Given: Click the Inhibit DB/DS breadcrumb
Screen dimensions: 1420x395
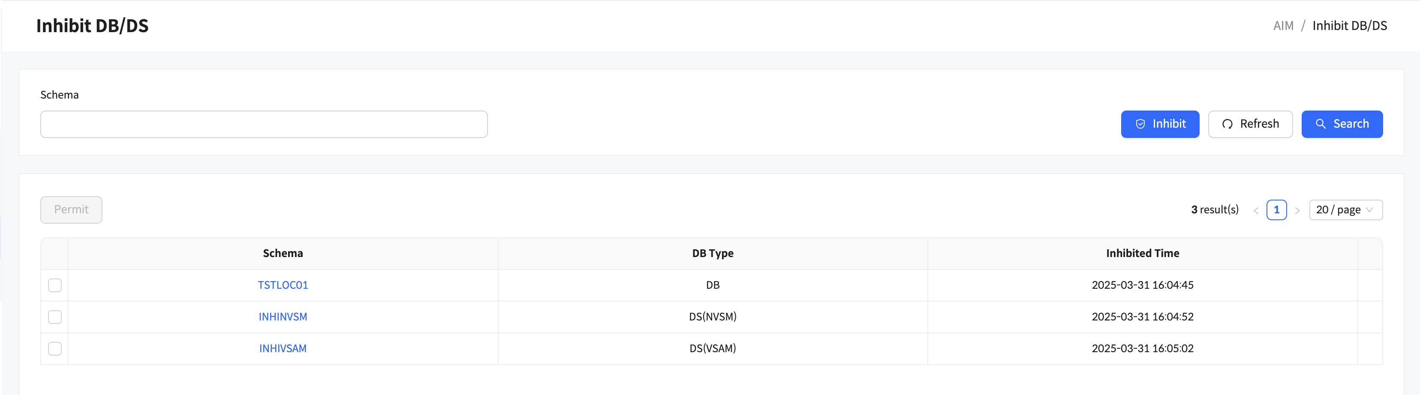Looking at the screenshot, I should pos(1349,26).
